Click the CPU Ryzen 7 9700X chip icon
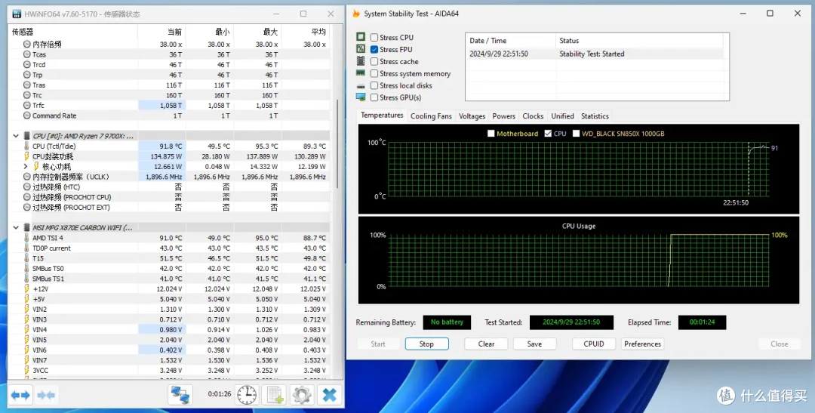 pos(27,136)
